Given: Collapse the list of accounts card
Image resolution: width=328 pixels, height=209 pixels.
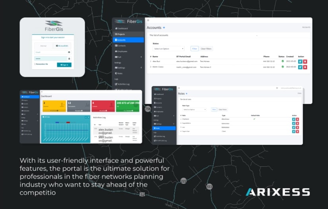Looking at the screenshot, I should 257,35.
